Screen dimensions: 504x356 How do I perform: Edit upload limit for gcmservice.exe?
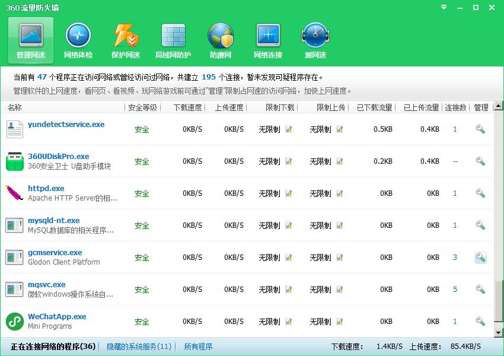[339, 258]
